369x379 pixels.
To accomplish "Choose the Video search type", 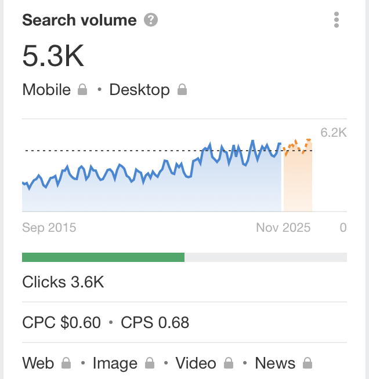I will [196, 363].
